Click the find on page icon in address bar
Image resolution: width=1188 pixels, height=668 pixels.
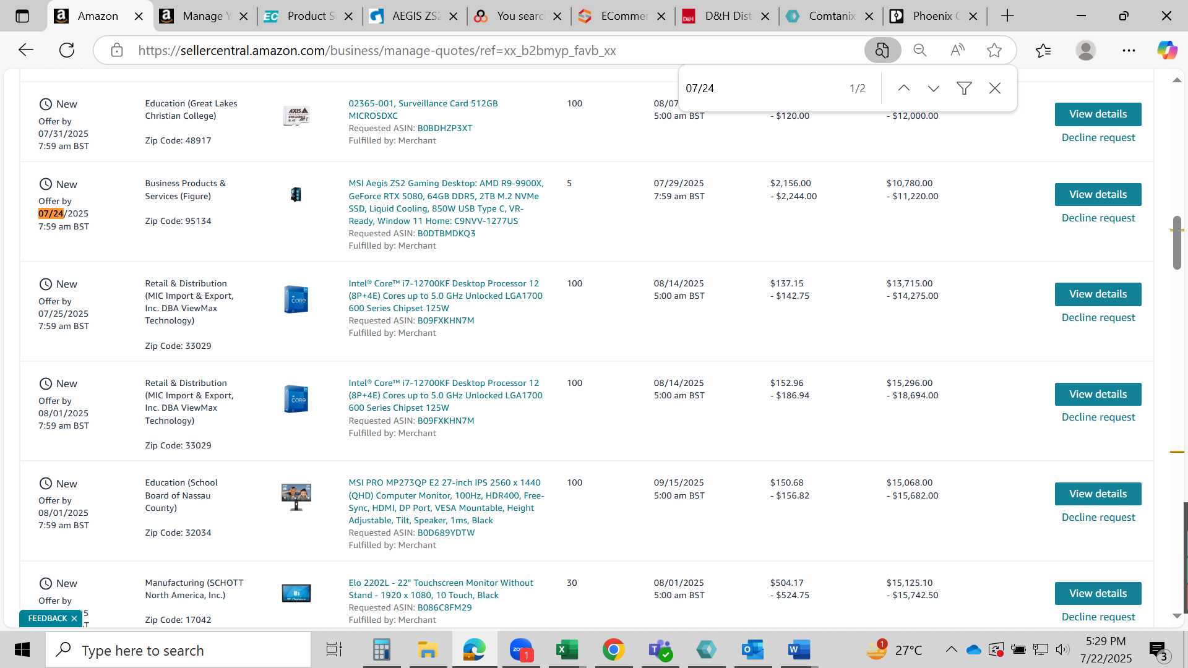pos(882,50)
